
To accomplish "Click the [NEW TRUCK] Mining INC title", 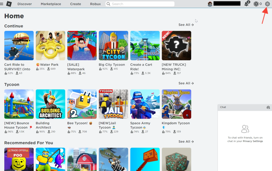I will click(174, 67).
